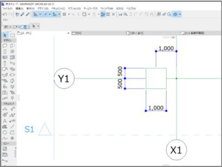Image resolution: width=222 pixels, height=167 pixels.
Task: Click the toolbox vertical scrollbar
Action: (15, 154)
